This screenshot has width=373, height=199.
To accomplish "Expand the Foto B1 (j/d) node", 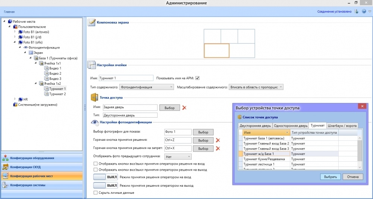I will click(x=15, y=37).
